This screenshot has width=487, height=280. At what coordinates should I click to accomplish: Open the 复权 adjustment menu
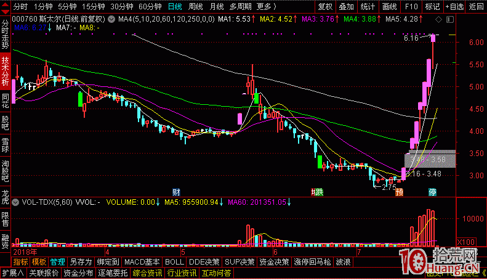[x=325, y=7]
